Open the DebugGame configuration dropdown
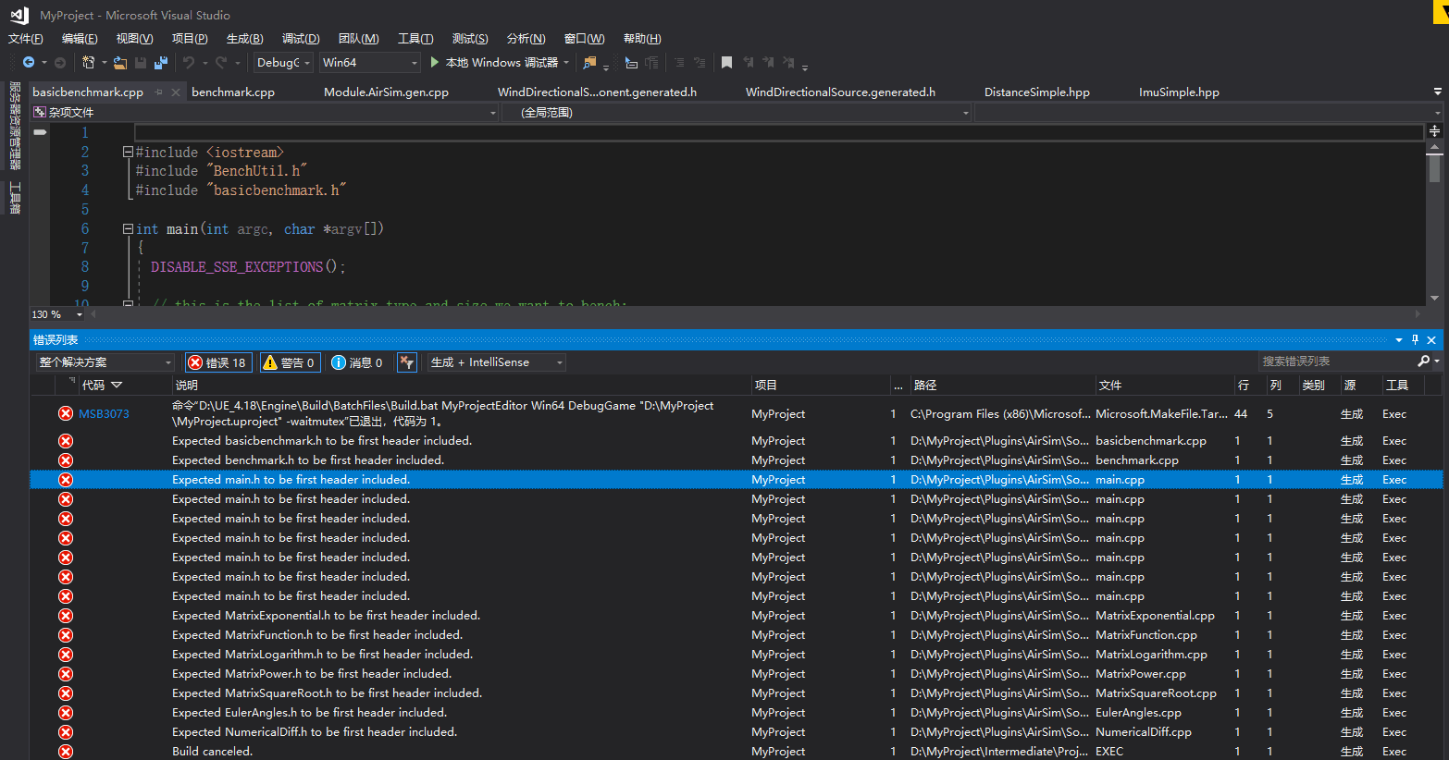Image resolution: width=1449 pixels, height=760 pixels. coord(282,63)
